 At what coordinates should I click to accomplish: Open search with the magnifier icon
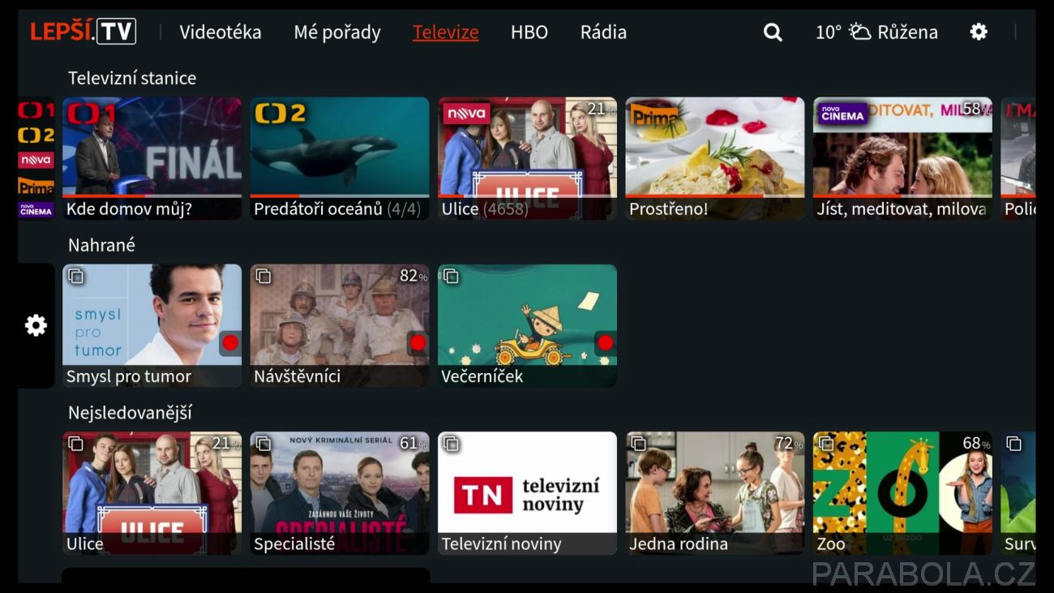click(773, 32)
